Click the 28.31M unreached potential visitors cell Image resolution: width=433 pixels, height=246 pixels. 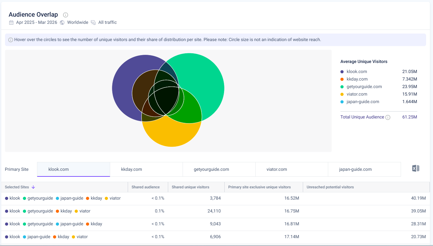419,224
